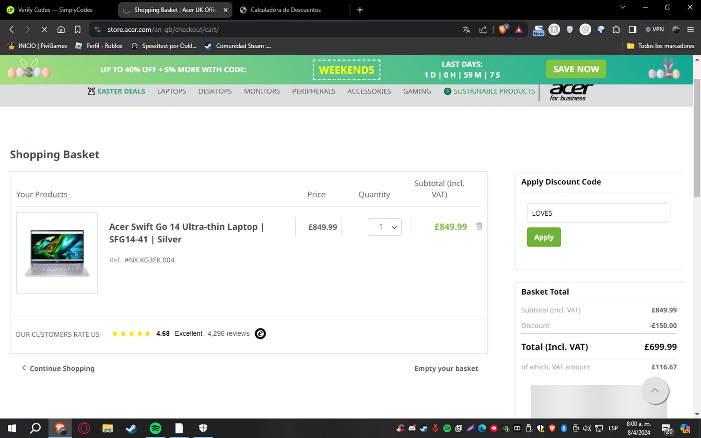This screenshot has height=438, width=701.
Task: Go back to the previous page
Action: (12, 29)
